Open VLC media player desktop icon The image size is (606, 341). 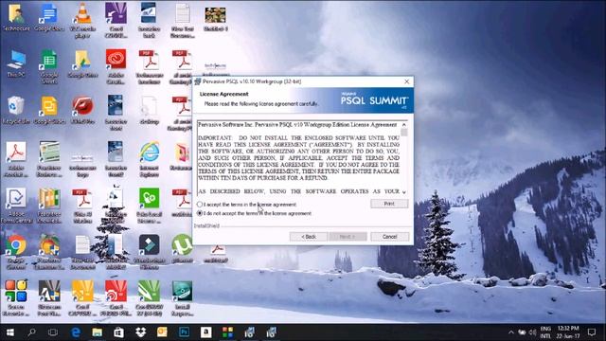click(82, 20)
